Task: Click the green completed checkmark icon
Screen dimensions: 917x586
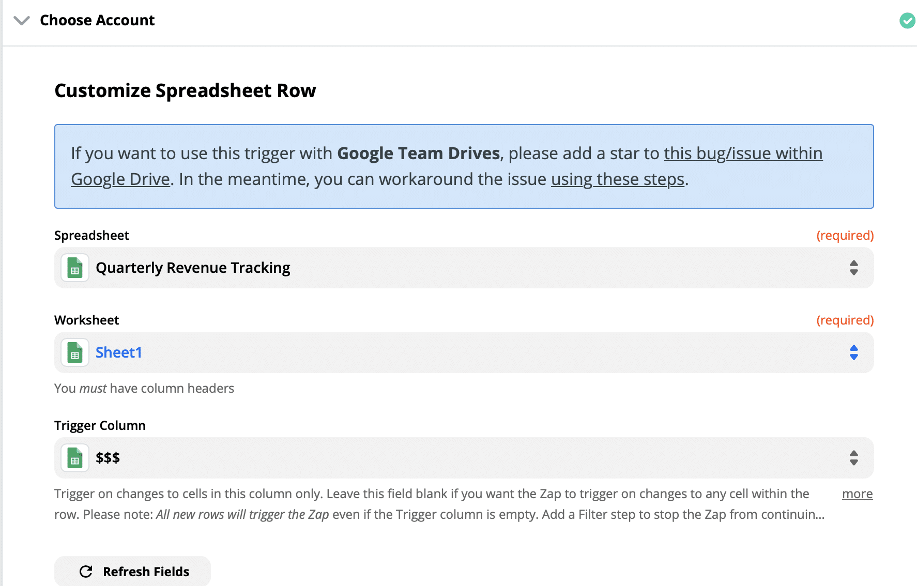Action: tap(907, 21)
